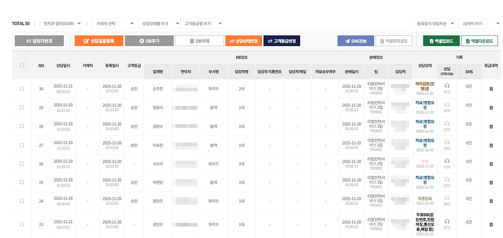Viewport: 503px width, 238px height.
Task: Open the 전지호 업무 assignee dropdown
Action: point(61,24)
